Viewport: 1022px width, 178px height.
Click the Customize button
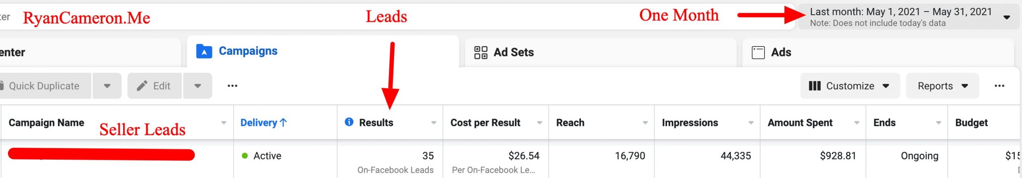pyautogui.click(x=850, y=86)
